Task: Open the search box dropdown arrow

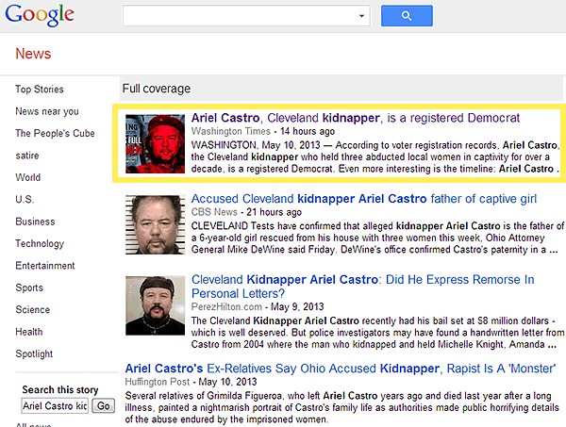Action: [361, 16]
